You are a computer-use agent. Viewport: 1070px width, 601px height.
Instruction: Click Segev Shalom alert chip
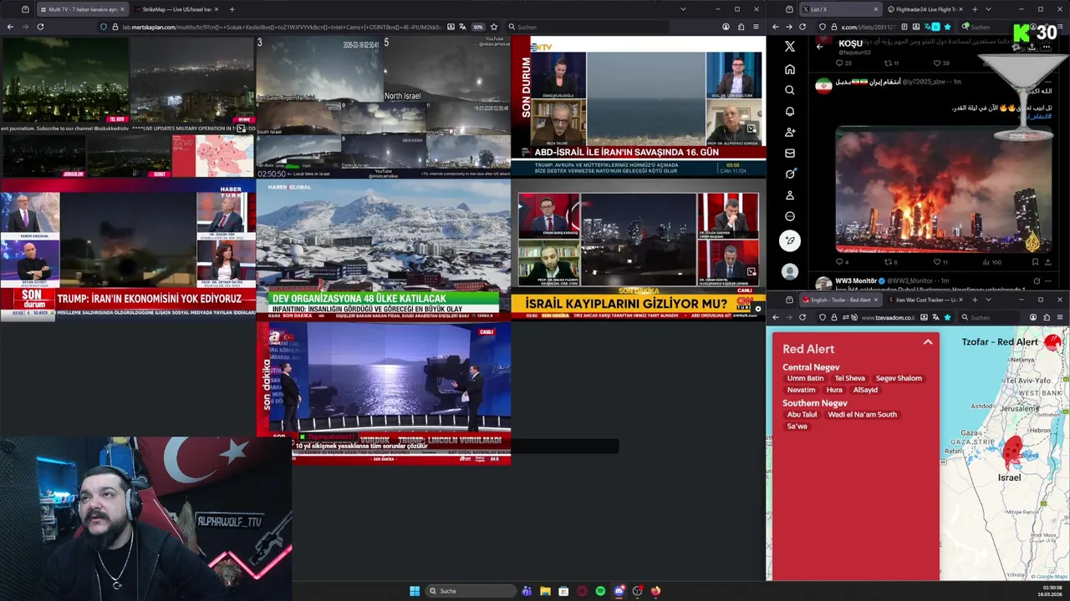[899, 378]
